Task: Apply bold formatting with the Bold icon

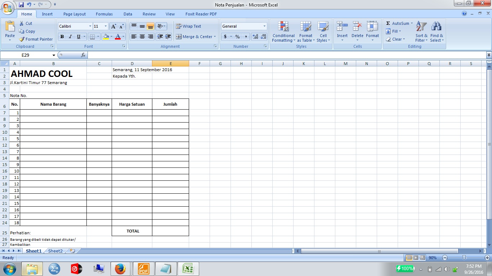Action: (x=62, y=36)
